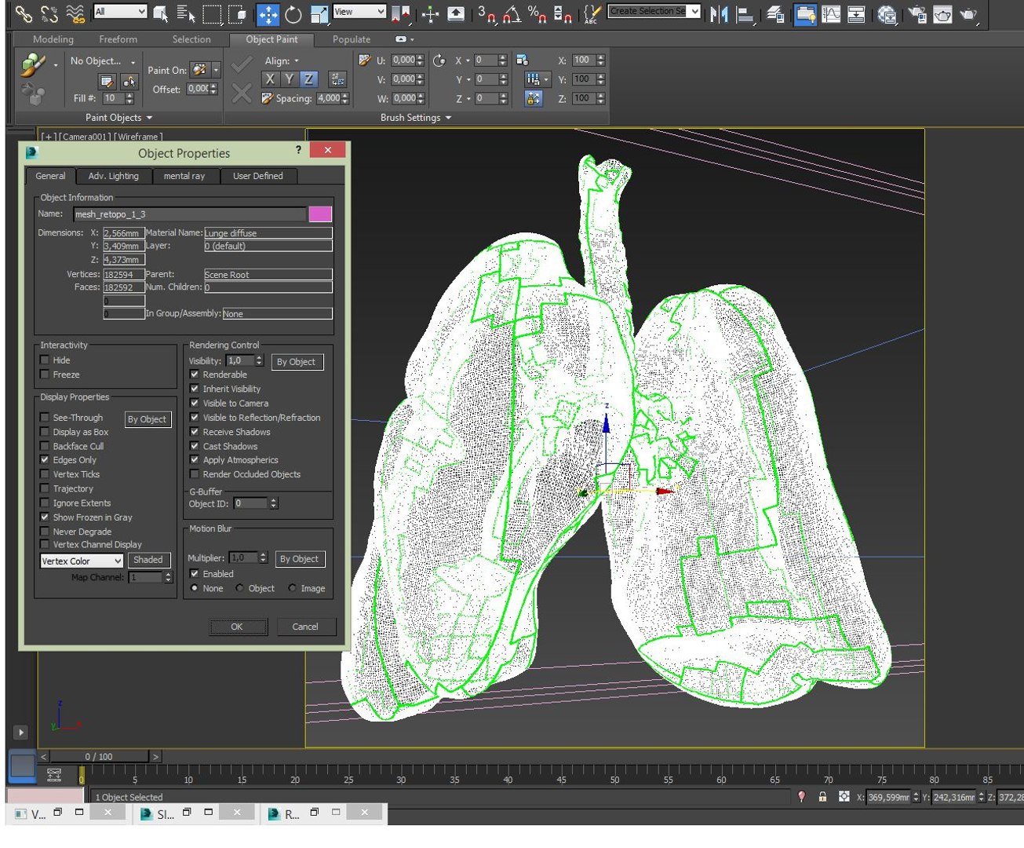Viewport: 1024px width, 848px height.
Task: Click the Use Pivot Point Center icon
Action: (x=401, y=13)
